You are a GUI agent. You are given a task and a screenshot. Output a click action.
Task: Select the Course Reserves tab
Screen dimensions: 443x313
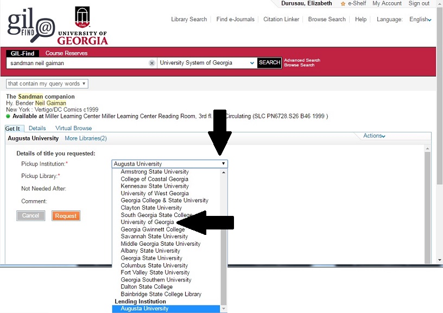(66, 53)
